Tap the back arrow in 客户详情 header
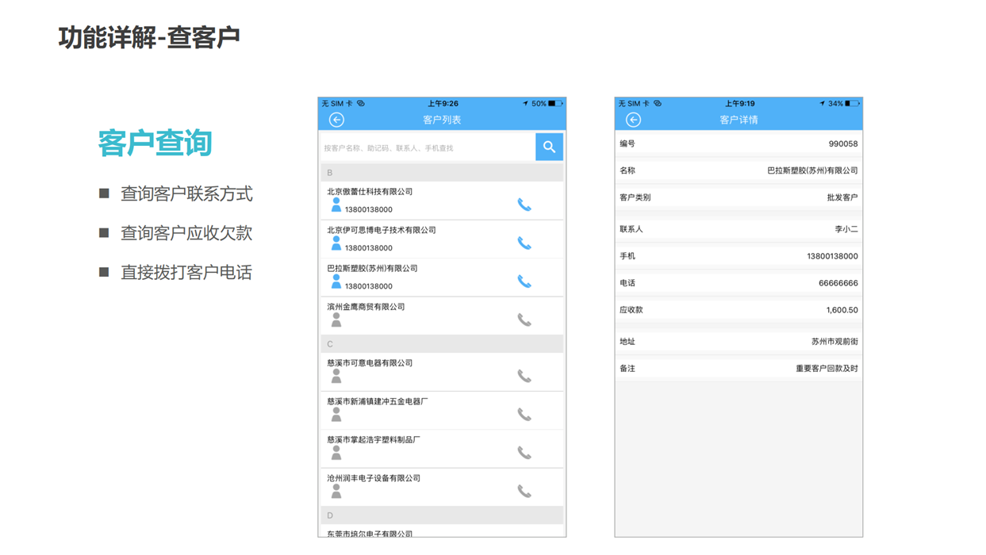The width and height of the screenshot is (986, 555). 633,120
